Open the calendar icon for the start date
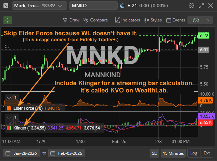Viewport: 217px width, 161px height. tap(8, 153)
